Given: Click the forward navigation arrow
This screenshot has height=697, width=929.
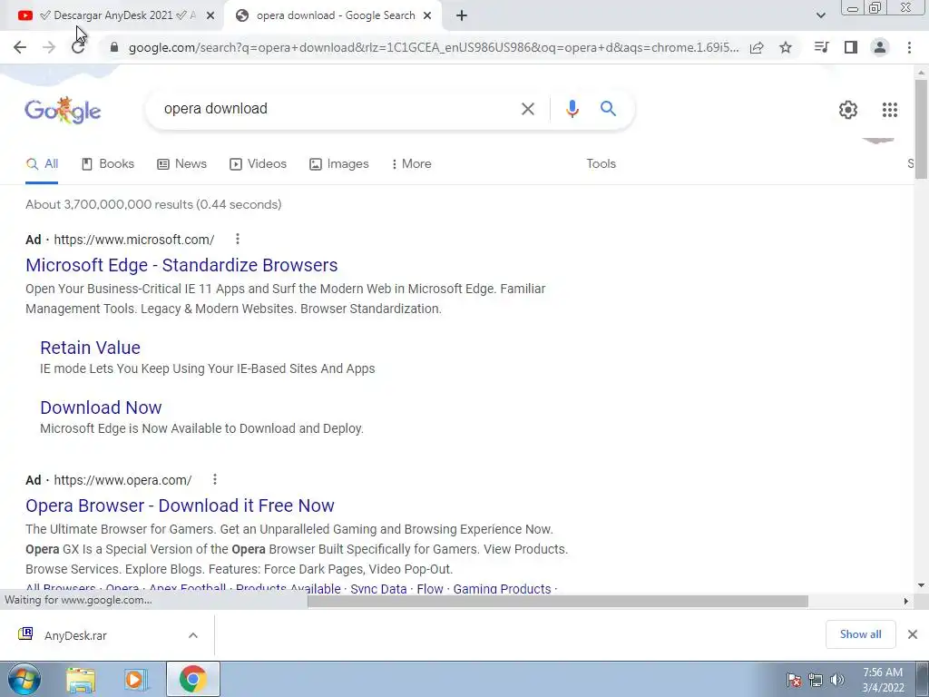Looking at the screenshot, I should 49,47.
